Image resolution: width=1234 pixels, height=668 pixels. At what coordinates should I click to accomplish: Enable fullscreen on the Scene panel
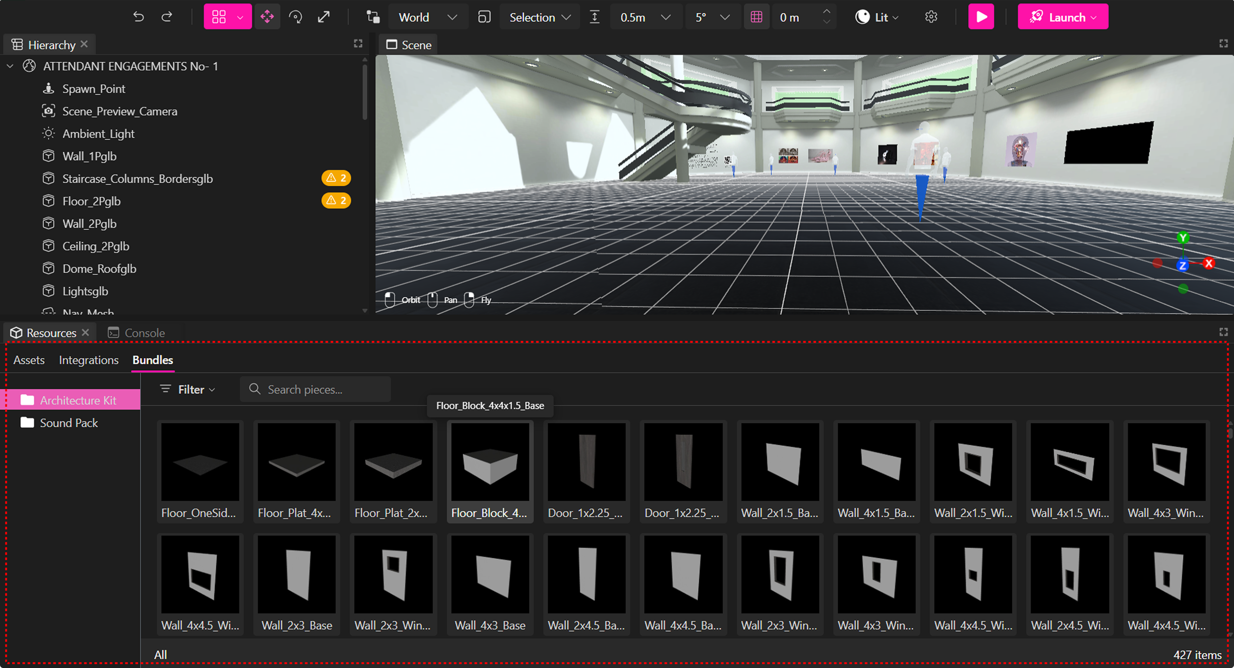tap(1222, 44)
